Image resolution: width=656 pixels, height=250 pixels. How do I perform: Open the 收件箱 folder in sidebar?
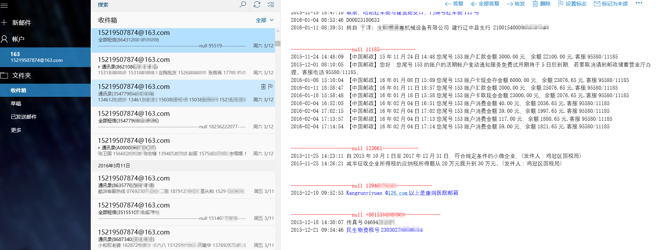[45, 90]
